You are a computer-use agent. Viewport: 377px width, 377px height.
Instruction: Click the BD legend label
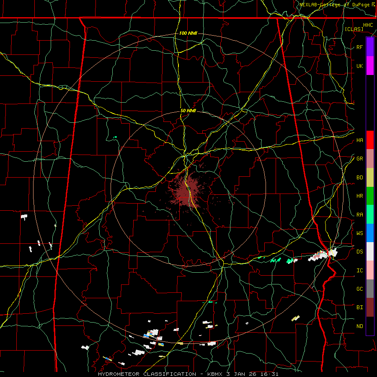click(x=359, y=178)
